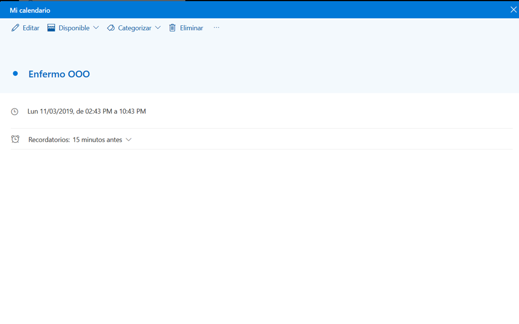Click the Disponible status icon

[x=51, y=28]
